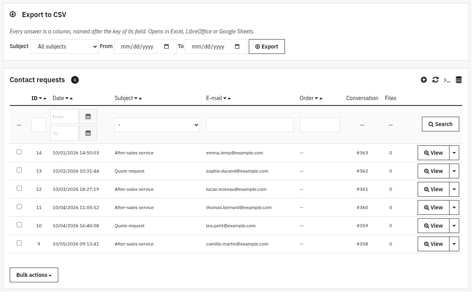The image size is (472, 292).
Task: Click conversation number #362
Action: (x=362, y=171)
